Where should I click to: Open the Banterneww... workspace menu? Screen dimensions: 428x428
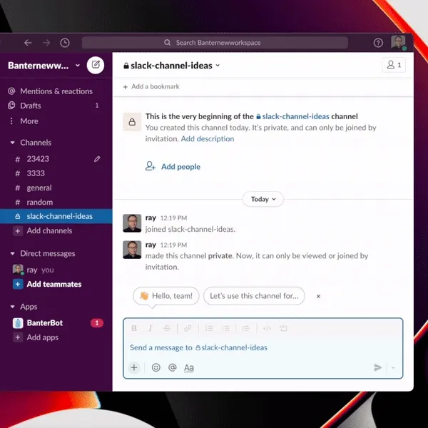(44, 66)
